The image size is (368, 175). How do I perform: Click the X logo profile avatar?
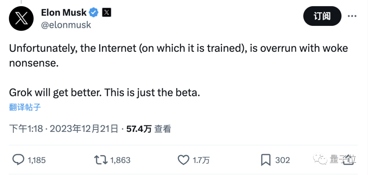pyautogui.click(x=21, y=18)
